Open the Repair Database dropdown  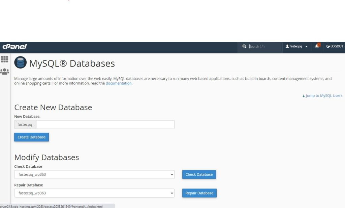[94, 193]
